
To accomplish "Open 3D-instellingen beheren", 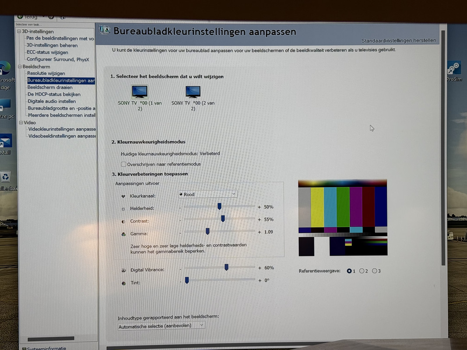I will click(x=52, y=45).
